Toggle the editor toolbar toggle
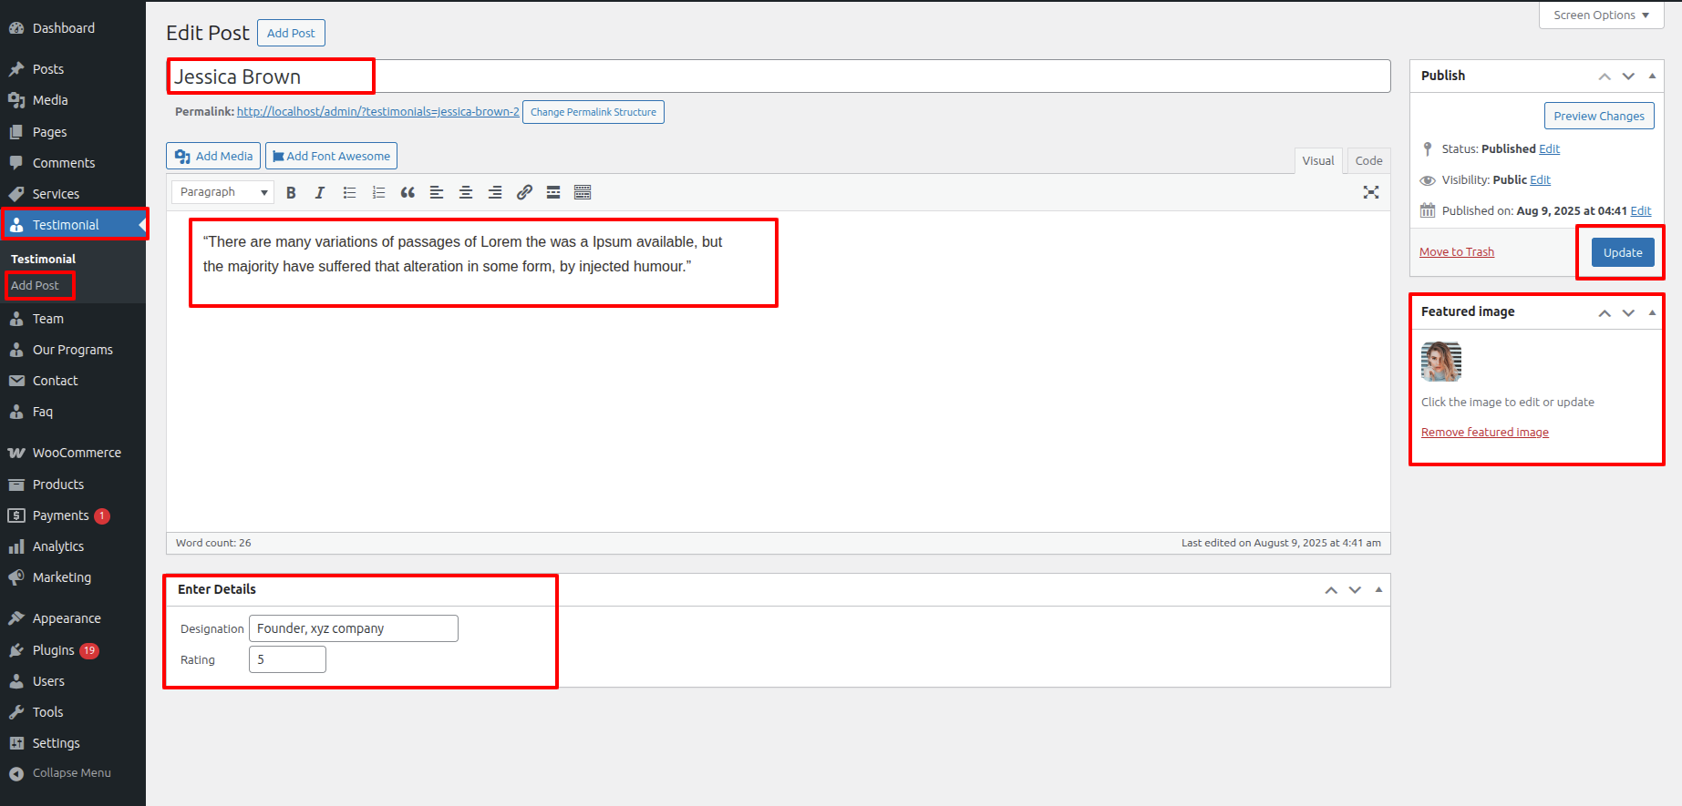 [x=583, y=192]
